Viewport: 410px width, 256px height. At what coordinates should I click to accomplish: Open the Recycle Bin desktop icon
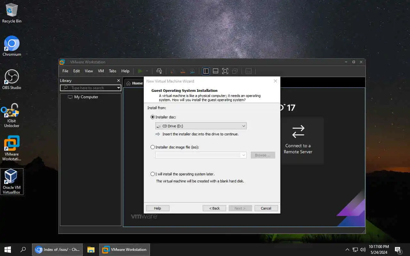pos(12,13)
